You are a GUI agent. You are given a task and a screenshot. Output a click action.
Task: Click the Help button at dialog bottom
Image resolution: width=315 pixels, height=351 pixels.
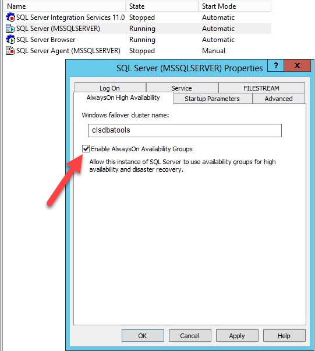tap(284, 336)
